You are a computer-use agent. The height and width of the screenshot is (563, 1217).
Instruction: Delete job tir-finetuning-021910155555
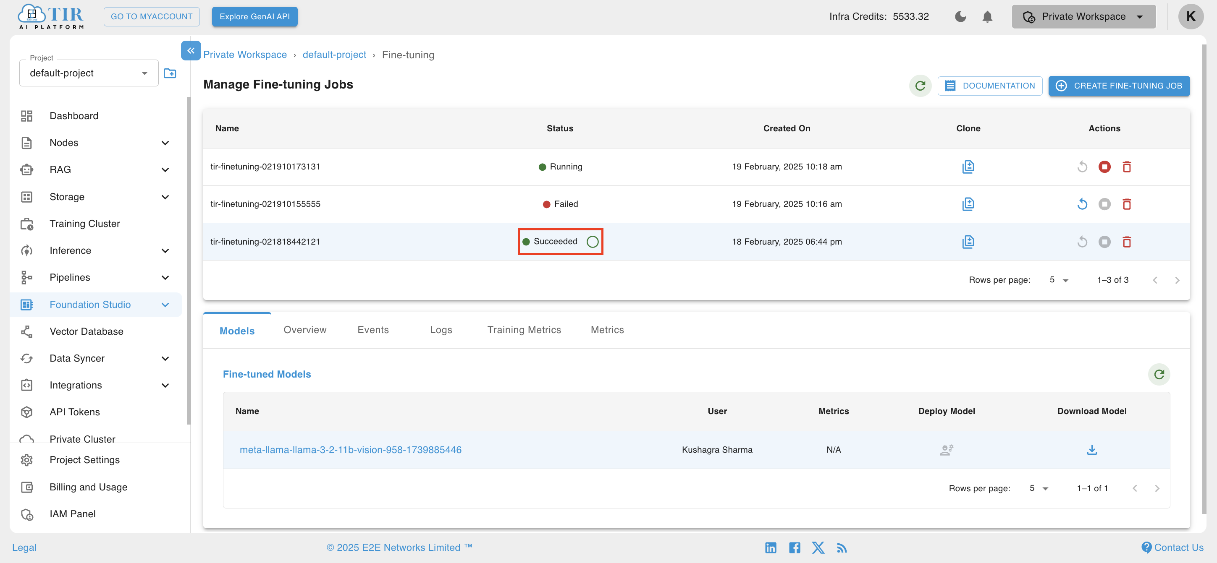pos(1127,204)
